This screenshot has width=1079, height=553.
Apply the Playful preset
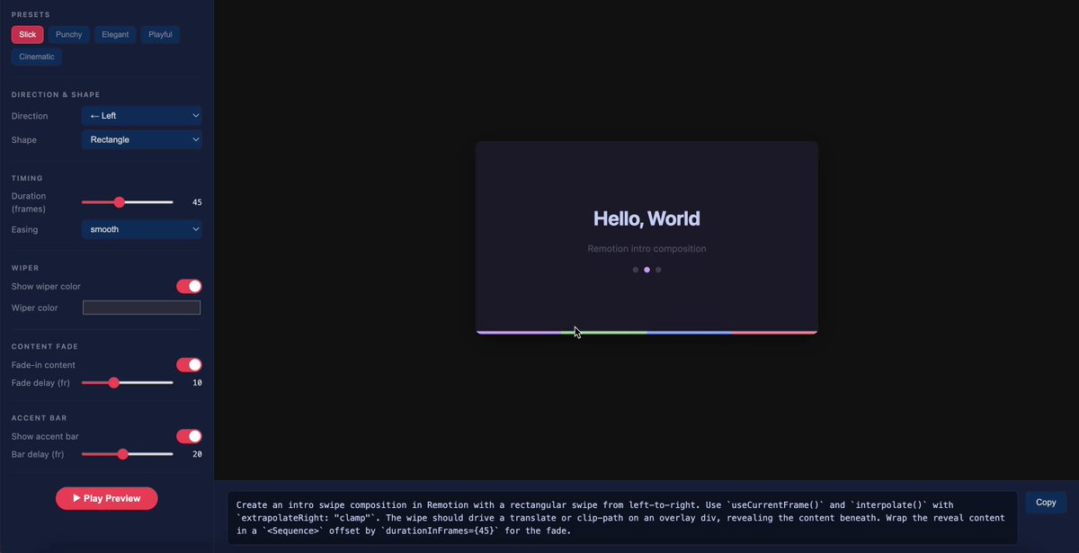[x=160, y=34]
